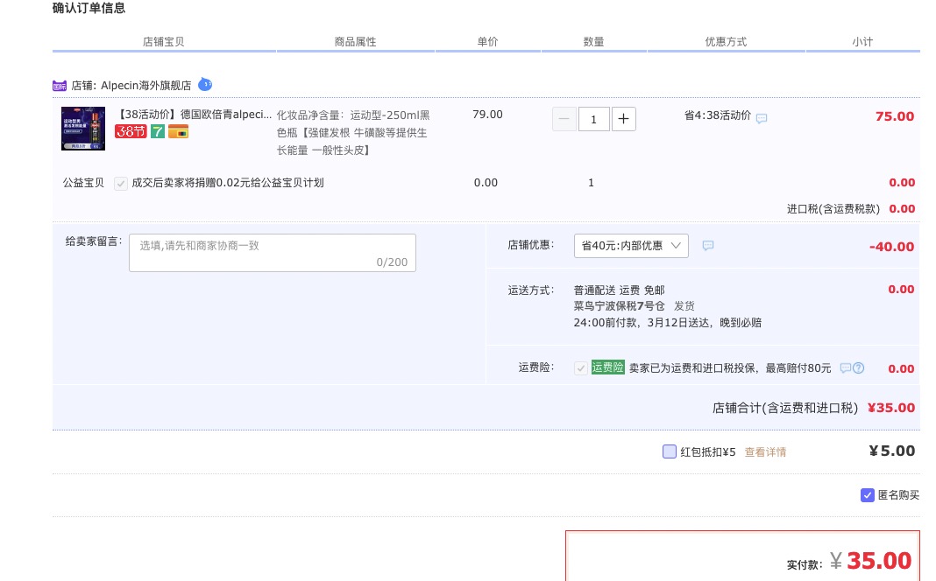Click the 菜鸟宁波保税7号仓 warehouse text
Viewport: 936px width, 581px height.
click(619, 306)
